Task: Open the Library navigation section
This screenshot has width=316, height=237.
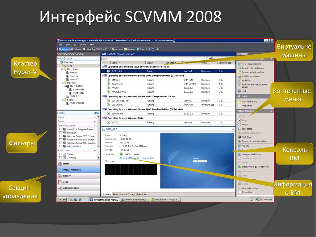Action: 78,176
